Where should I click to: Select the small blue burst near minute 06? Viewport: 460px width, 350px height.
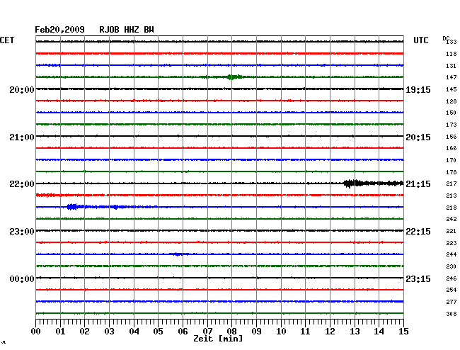178,254
